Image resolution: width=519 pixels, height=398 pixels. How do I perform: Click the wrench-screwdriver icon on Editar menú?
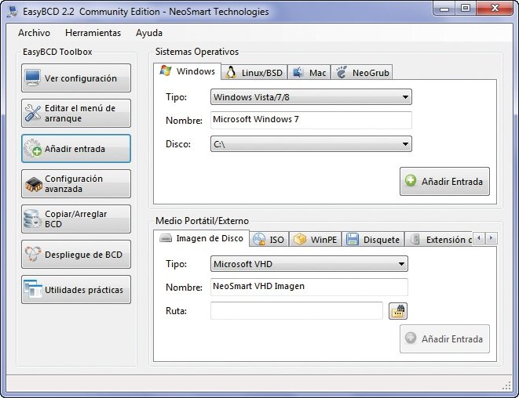click(x=33, y=113)
